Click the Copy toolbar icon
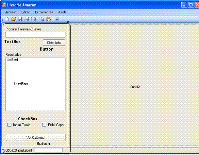 (x=42, y=19)
